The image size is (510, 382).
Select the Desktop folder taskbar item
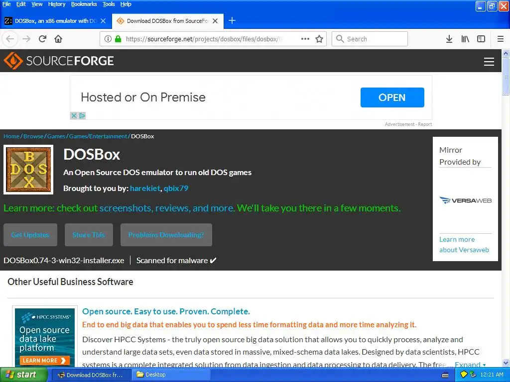[x=171, y=375]
